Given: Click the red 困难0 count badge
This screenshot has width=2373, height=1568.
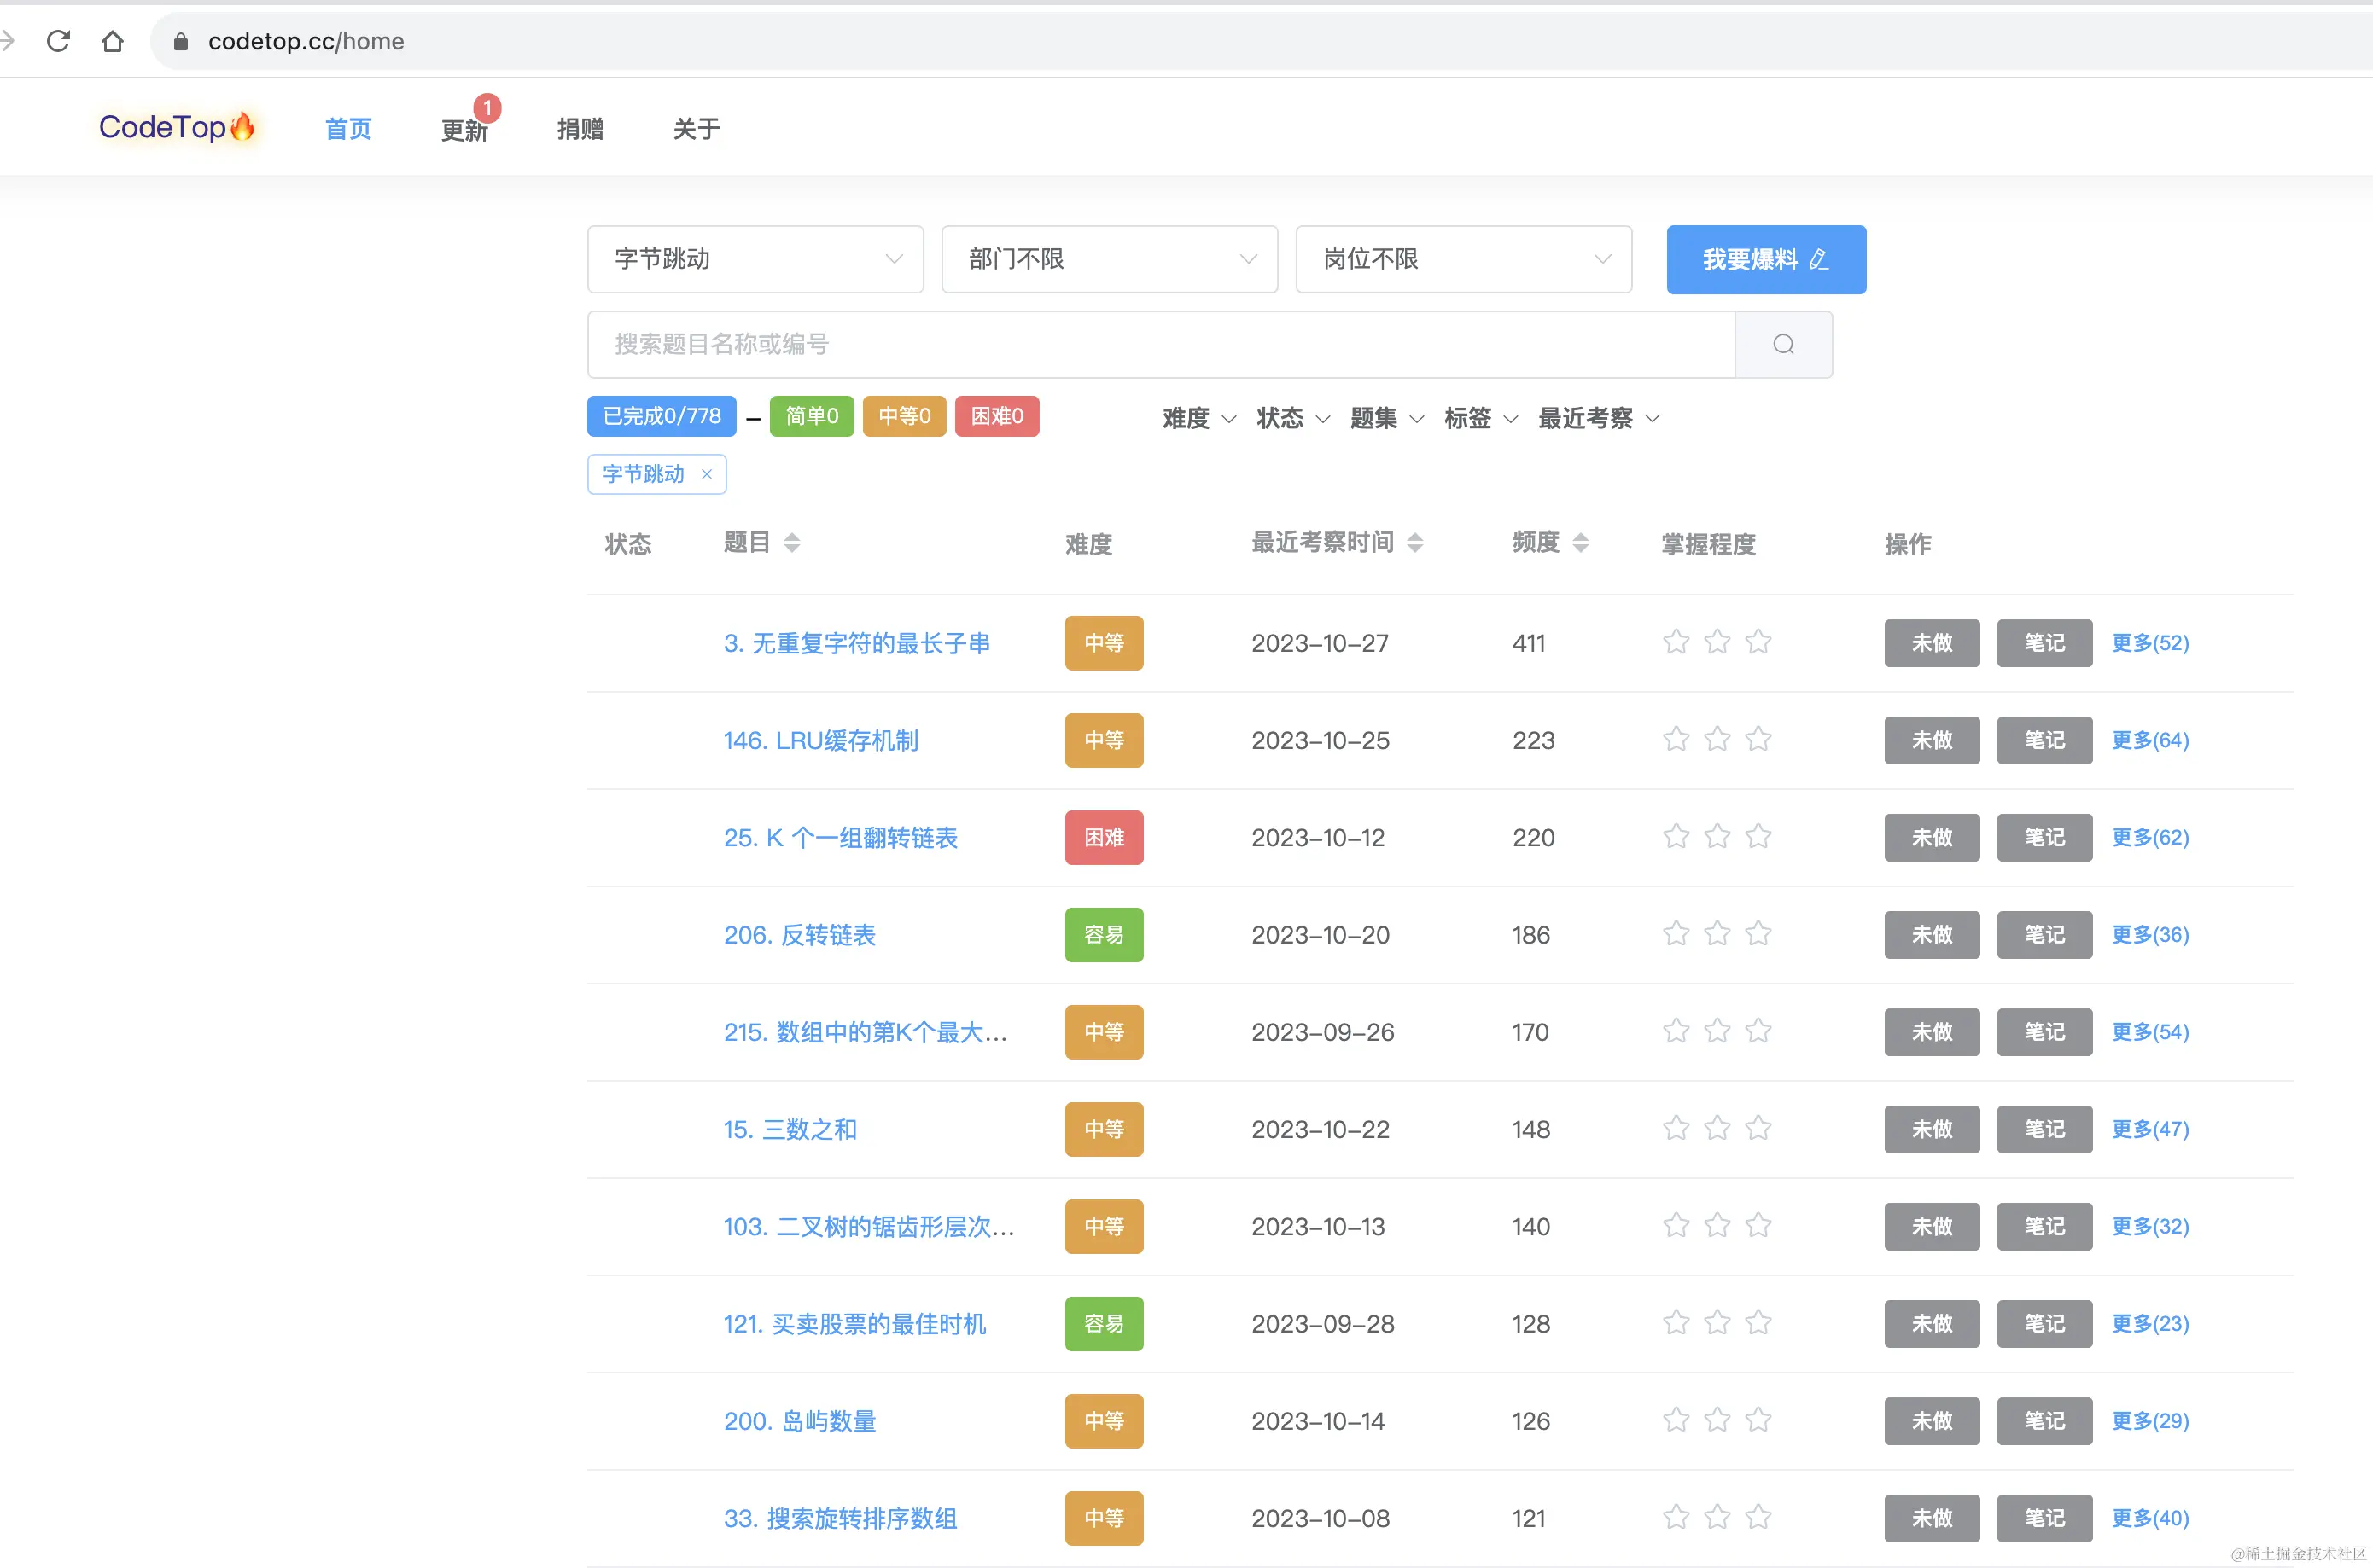Looking at the screenshot, I should click(996, 416).
